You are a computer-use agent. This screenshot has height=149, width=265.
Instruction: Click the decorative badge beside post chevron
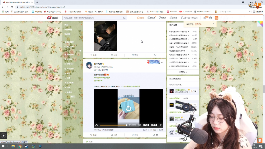tap(153, 62)
